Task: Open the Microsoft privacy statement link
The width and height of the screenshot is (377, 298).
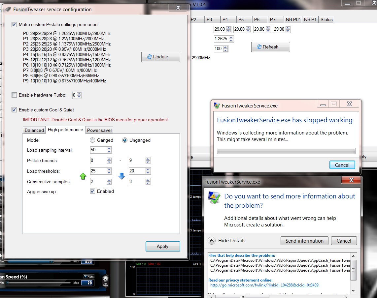Action: pyautogui.click(x=264, y=285)
